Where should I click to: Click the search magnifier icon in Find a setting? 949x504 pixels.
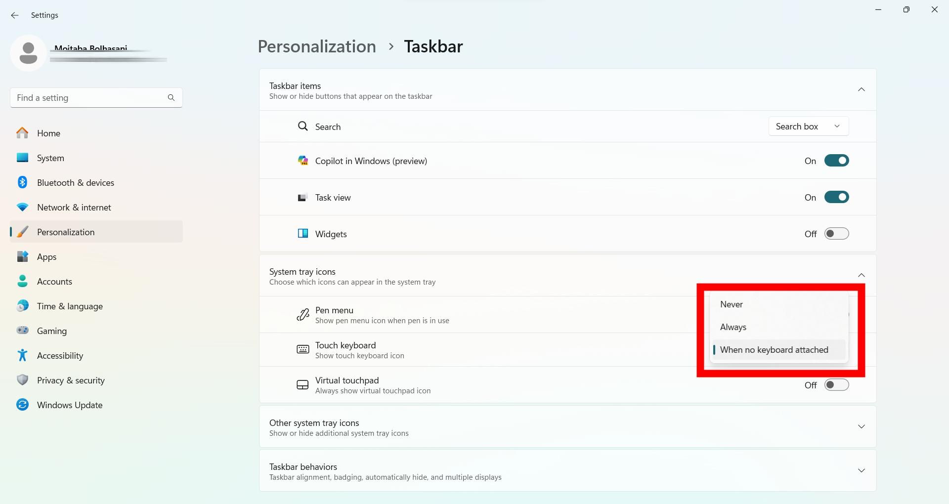click(x=171, y=98)
